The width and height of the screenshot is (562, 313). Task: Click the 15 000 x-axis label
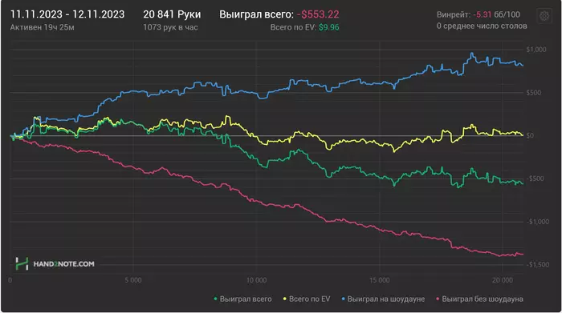pyautogui.click(x=380, y=280)
